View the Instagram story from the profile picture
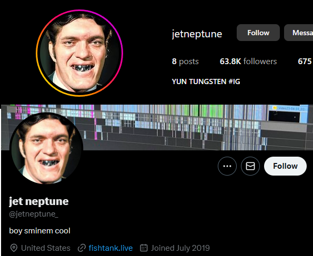Image resolution: width=313 pixels, height=256 pixels. (x=79, y=53)
